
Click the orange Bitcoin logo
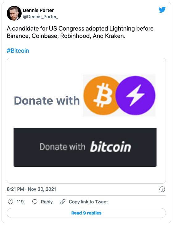[101, 95]
